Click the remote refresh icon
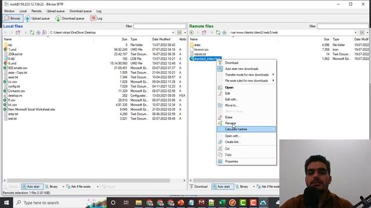Screen dimensions: 371x208 218,32
